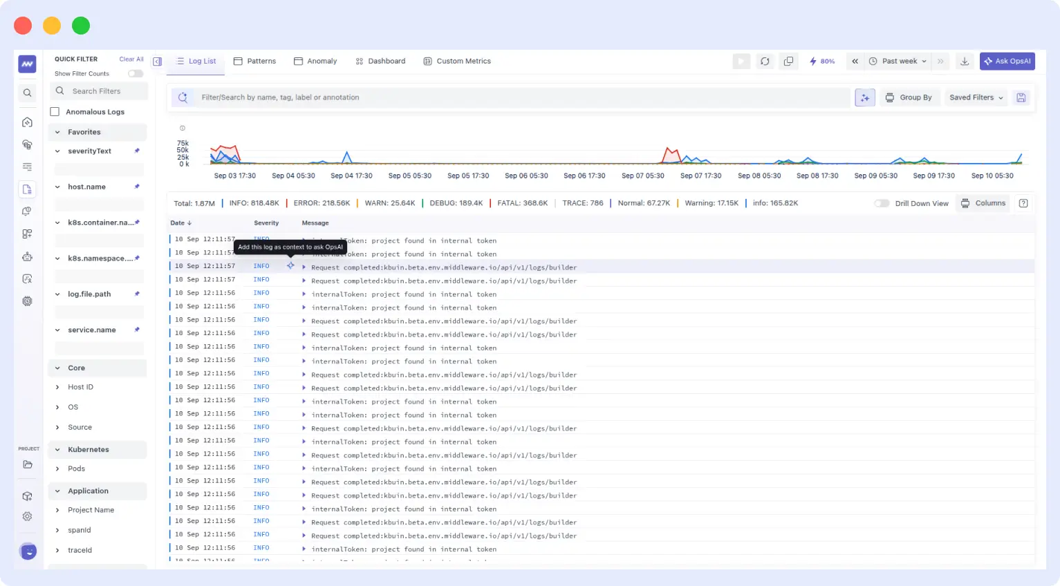1060x586 pixels.
Task: Focus the Filter/Search logs query box
Action: coord(512,98)
